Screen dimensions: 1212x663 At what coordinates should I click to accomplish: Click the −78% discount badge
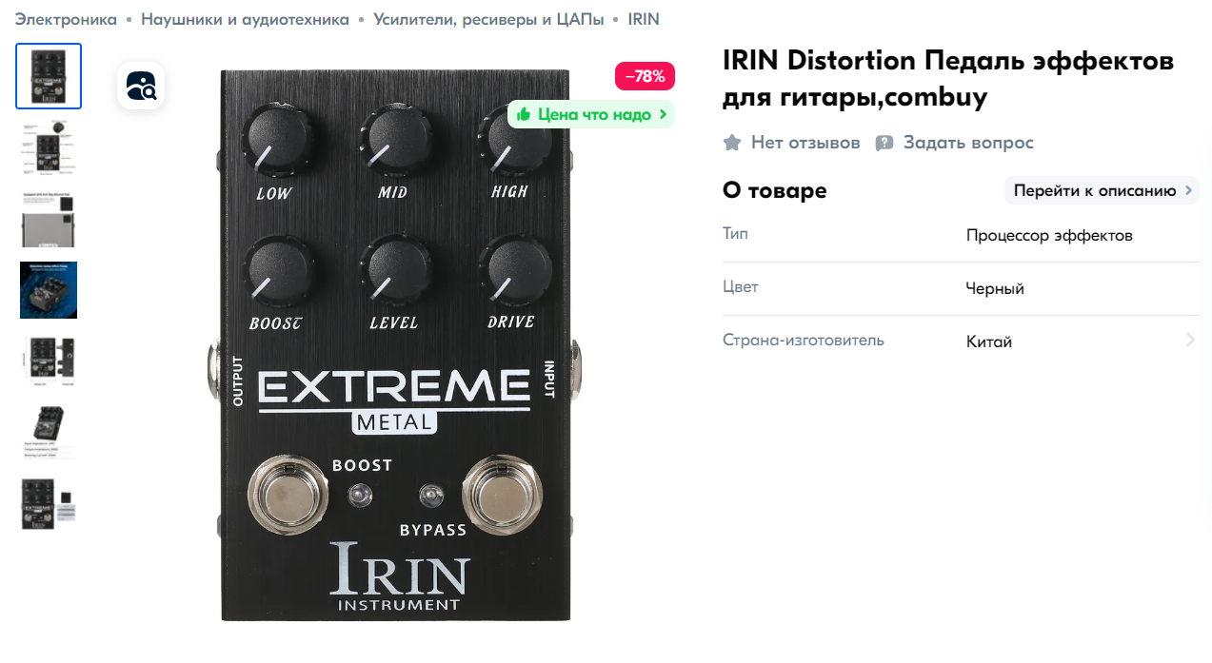tap(645, 76)
